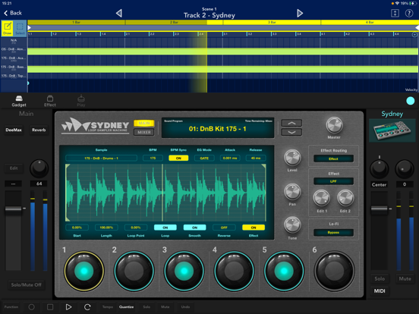419x314 pixels.
Task: Adjust the Tune knob
Action: pyautogui.click(x=292, y=225)
